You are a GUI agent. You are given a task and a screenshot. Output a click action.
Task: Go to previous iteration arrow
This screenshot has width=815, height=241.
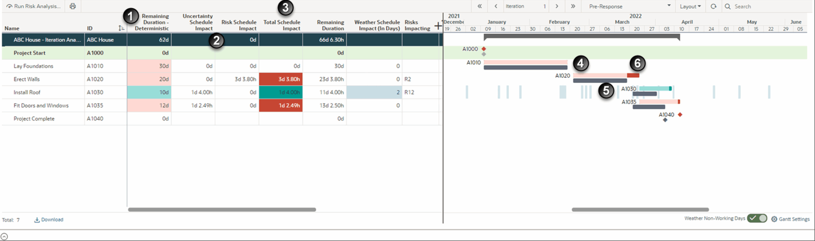point(496,6)
